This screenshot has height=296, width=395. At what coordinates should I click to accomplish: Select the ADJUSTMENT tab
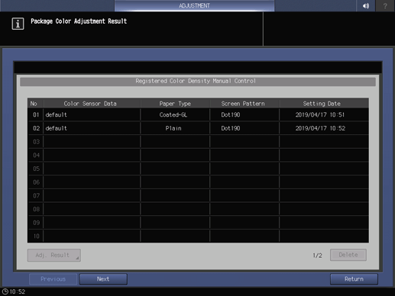tap(194, 5)
